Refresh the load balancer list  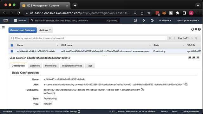[x=193, y=29]
